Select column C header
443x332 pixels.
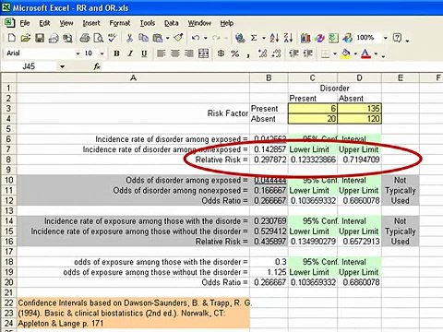(x=312, y=78)
